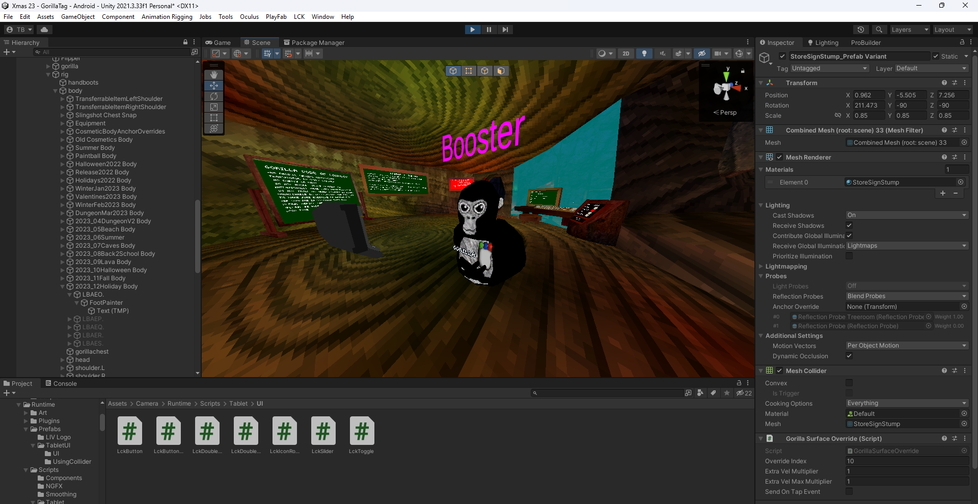Toggle scene lighting lightbulb

[x=644, y=54]
